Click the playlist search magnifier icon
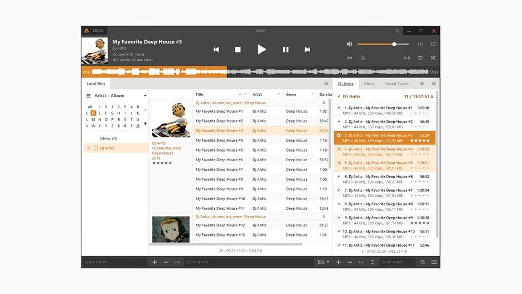This screenshot has width=522, height=294. tap(423, 262)
